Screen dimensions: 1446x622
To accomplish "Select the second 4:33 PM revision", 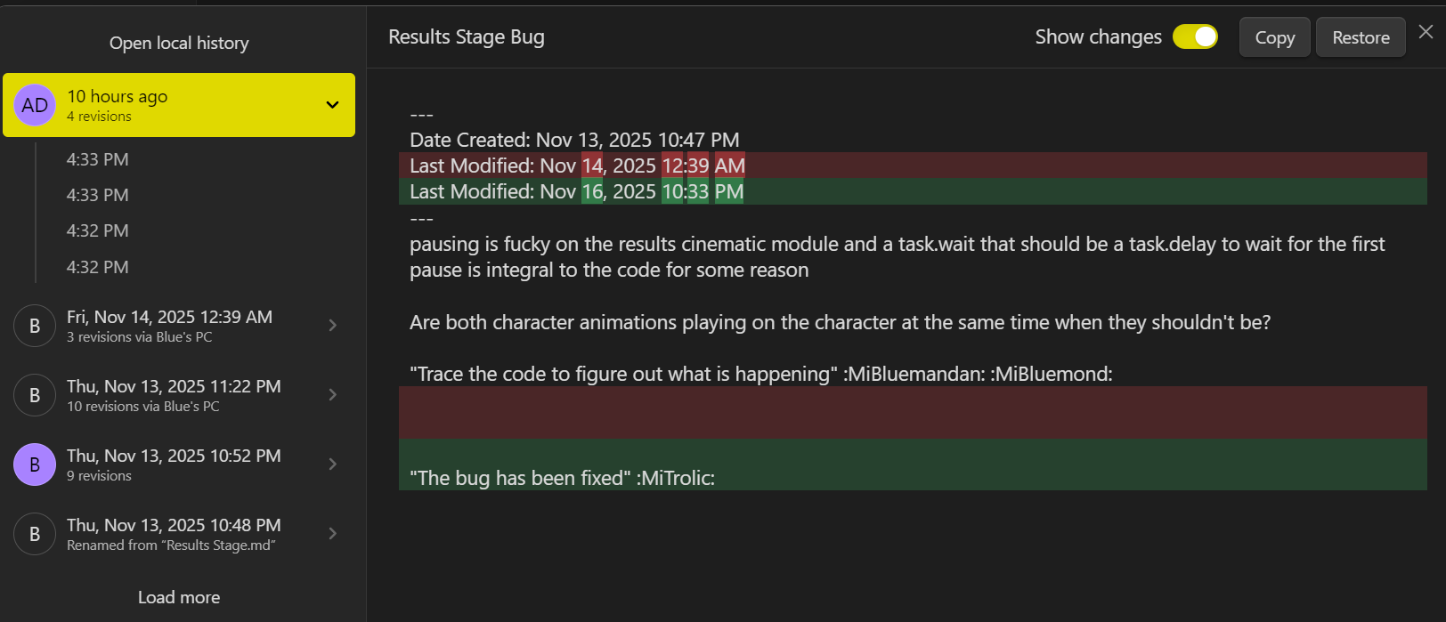I will click(98, 195).
